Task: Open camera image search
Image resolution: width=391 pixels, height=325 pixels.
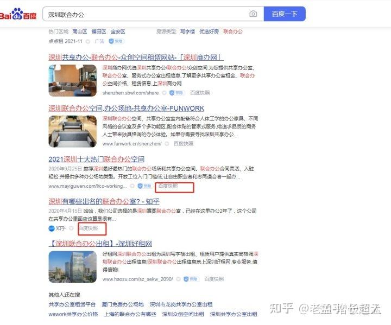Action: tap(253, 14)
